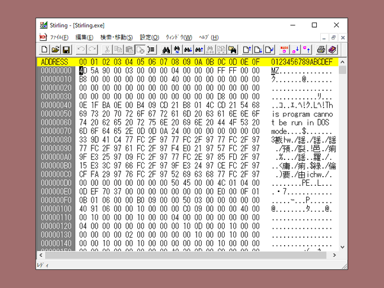This screenshot has width=384, height=288.
Task: Click the MZ text in ASCII column
Action: pos(275,71)
